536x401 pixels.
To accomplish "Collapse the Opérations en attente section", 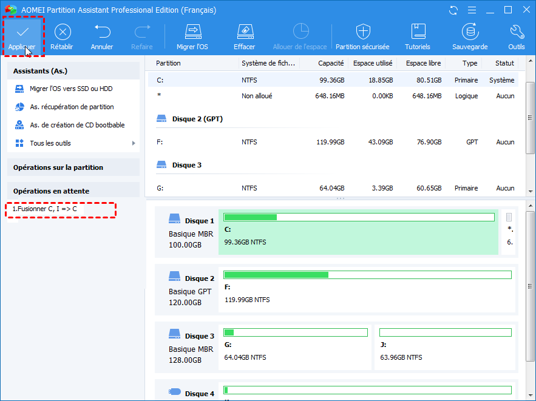I will pos(51,191).
